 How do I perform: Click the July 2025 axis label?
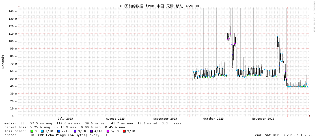point(65,119)
